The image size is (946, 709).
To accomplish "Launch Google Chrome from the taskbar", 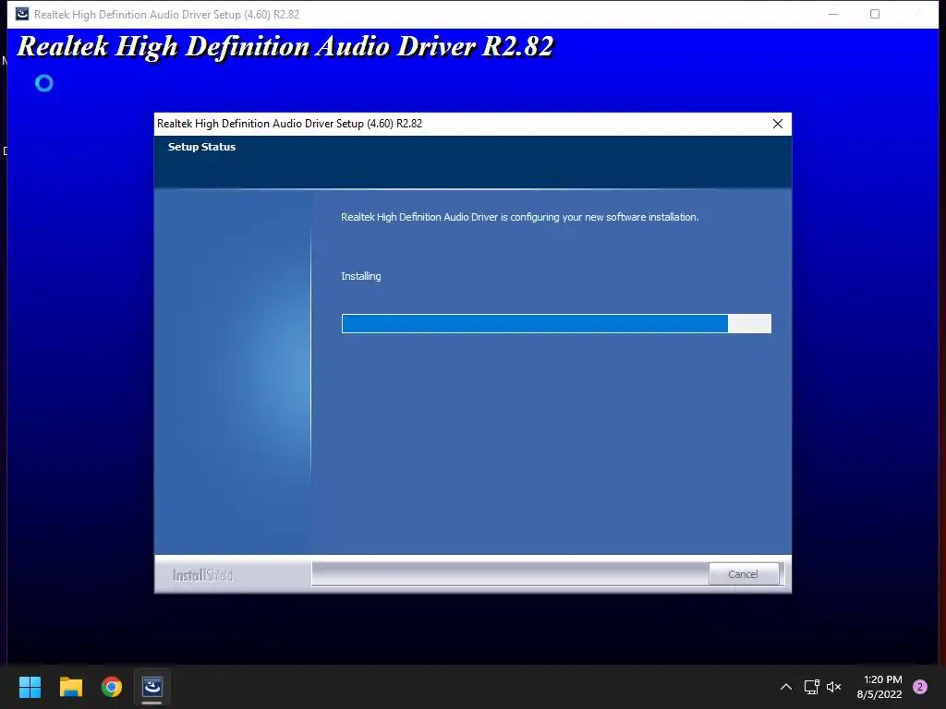I will coord(112,687).
